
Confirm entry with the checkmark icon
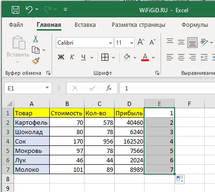pos(92,88)
